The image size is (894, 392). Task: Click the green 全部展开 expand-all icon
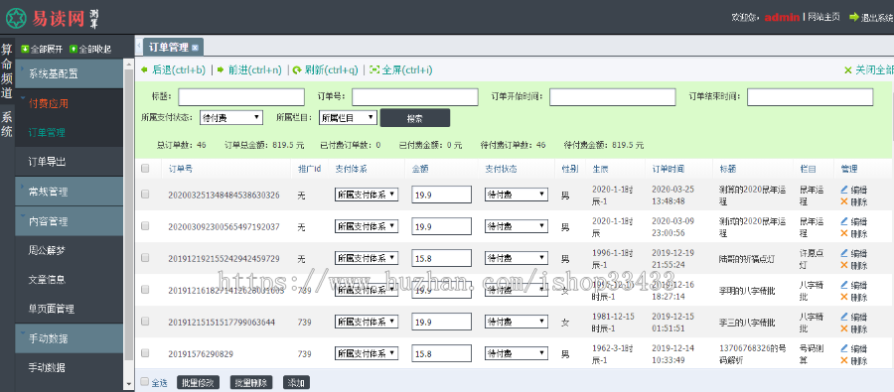coord(25,49)
